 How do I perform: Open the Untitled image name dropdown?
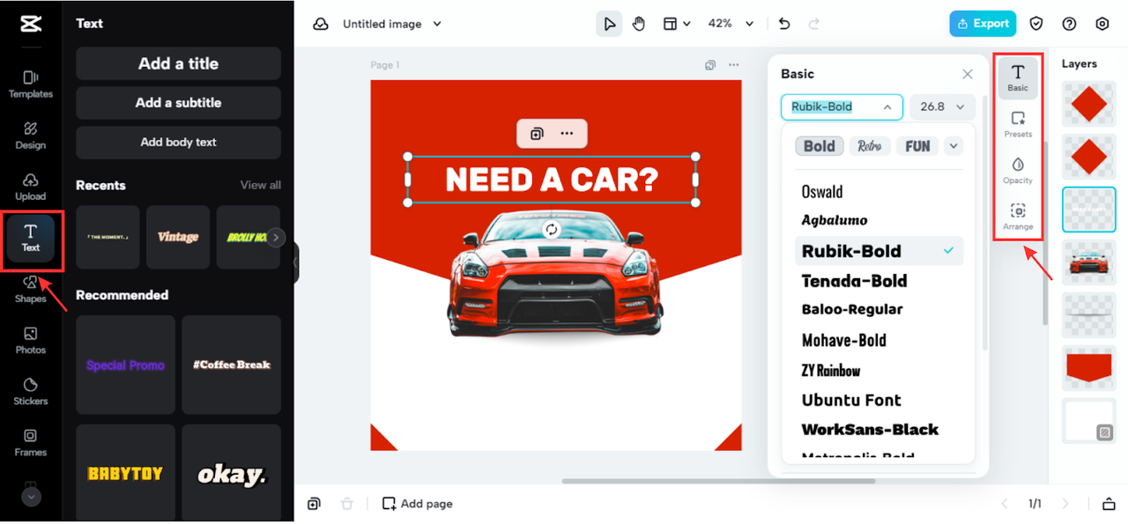click(x=392, y=24)
